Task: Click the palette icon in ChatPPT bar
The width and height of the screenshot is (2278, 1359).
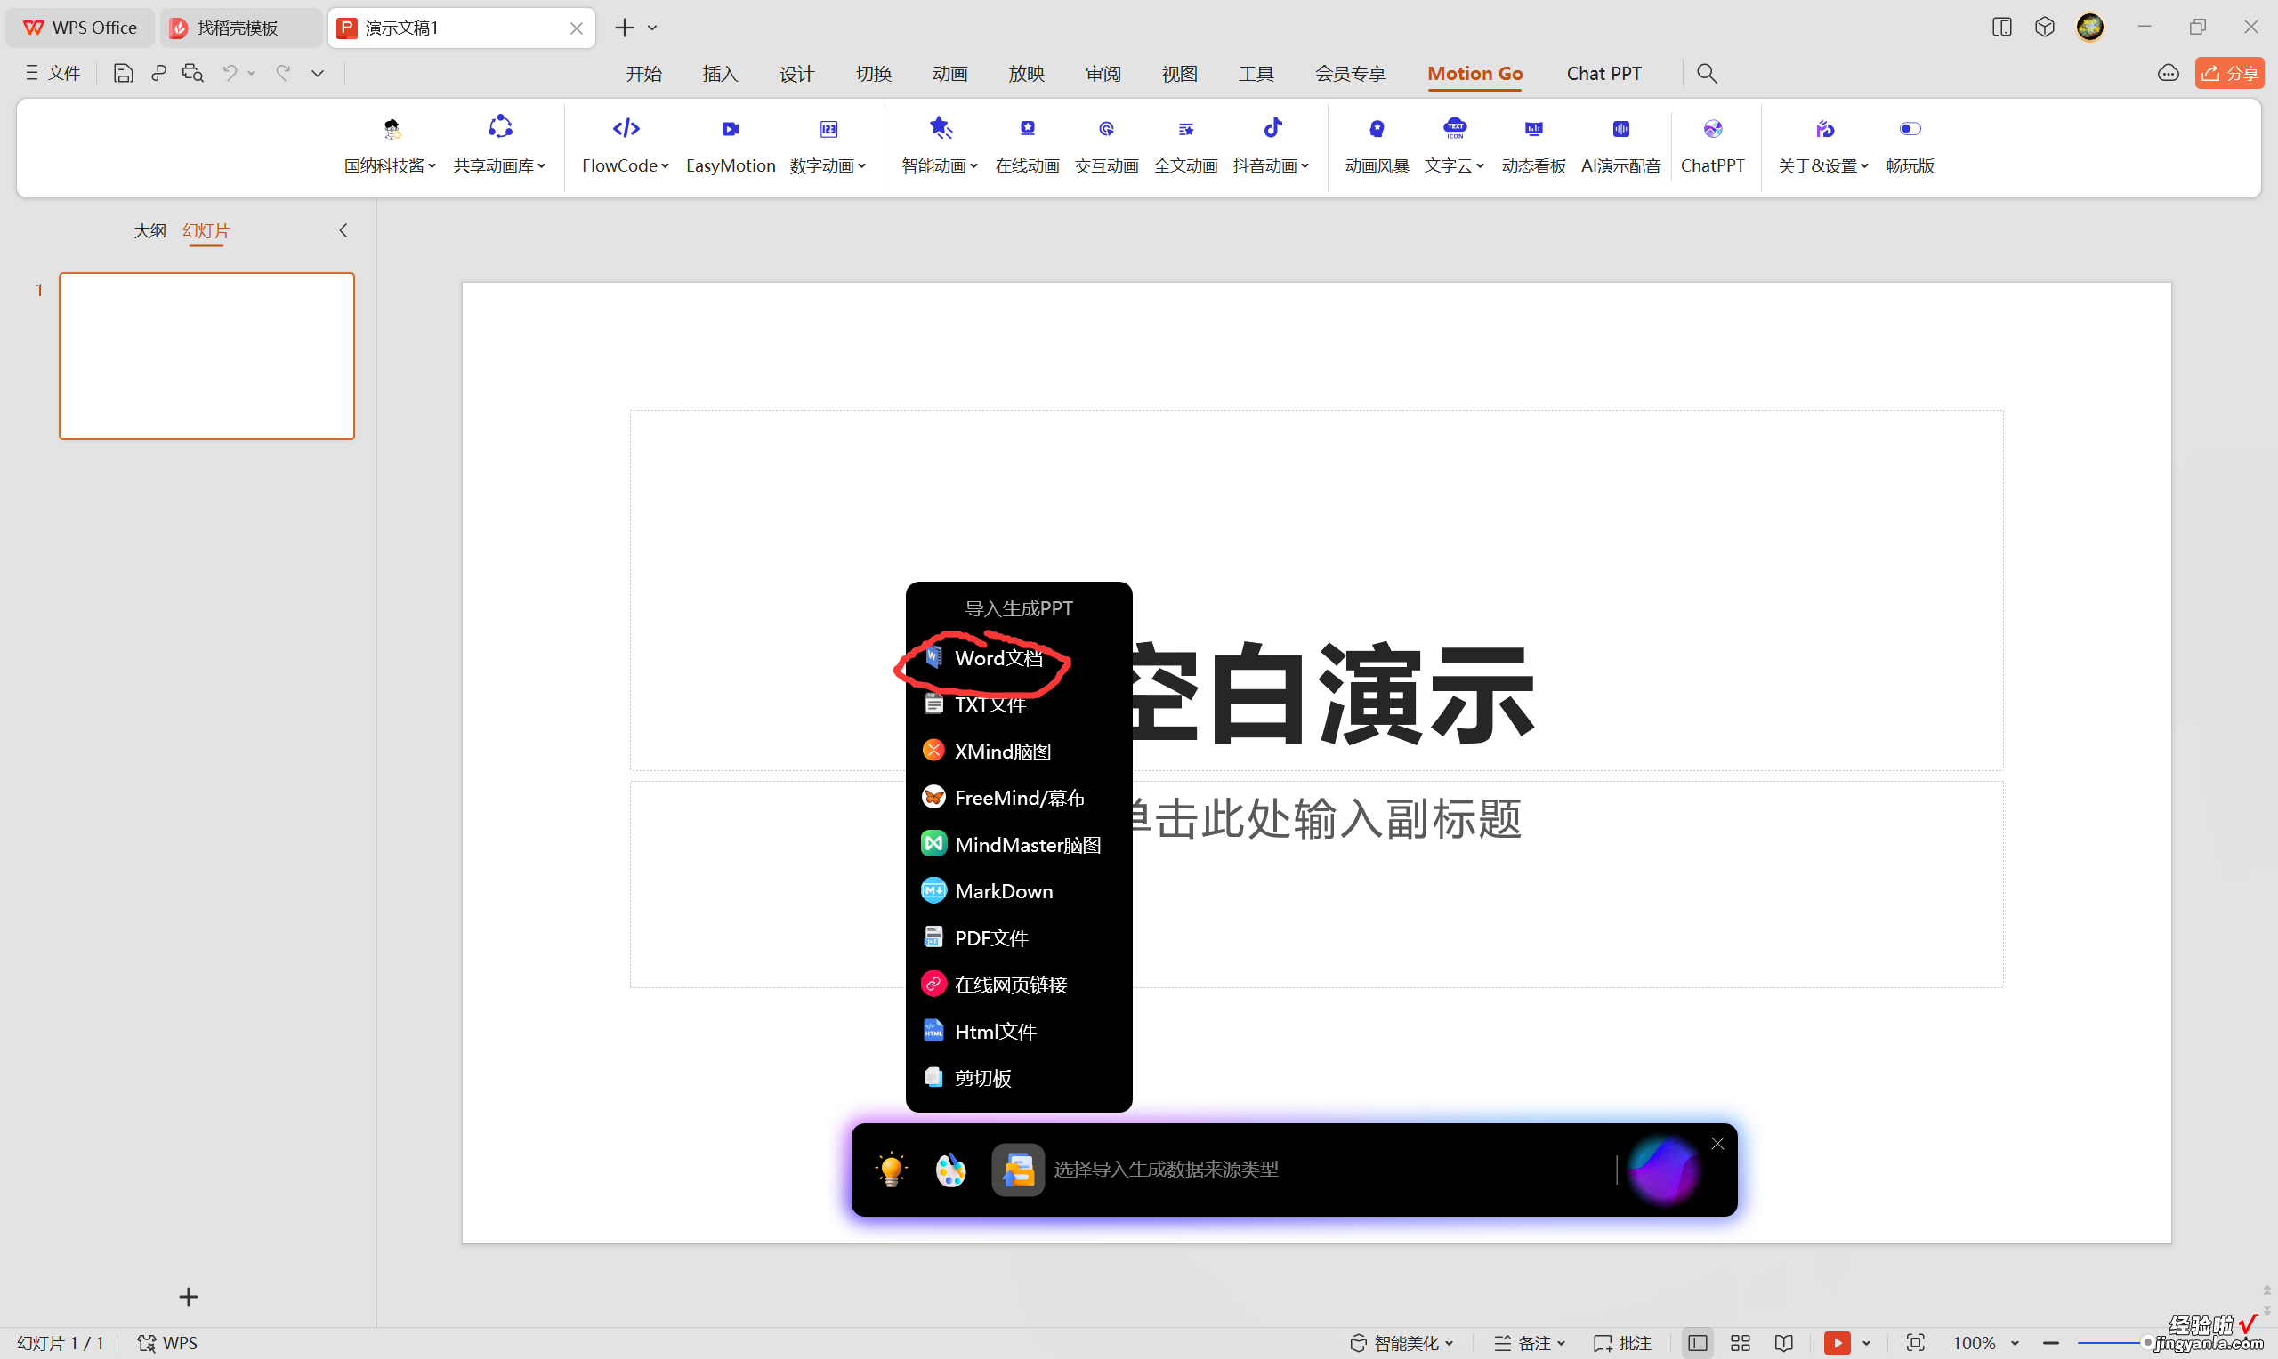Action: (x=950, y=1170)
